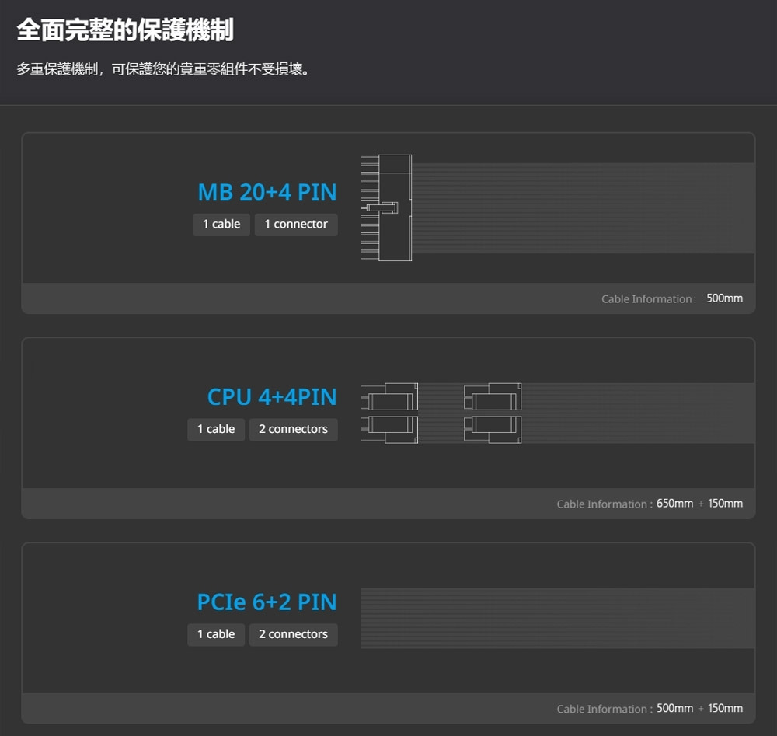Click the 650mm length in CPU card
The width and height of the screenshot is (777, 736).
point(674,504)
